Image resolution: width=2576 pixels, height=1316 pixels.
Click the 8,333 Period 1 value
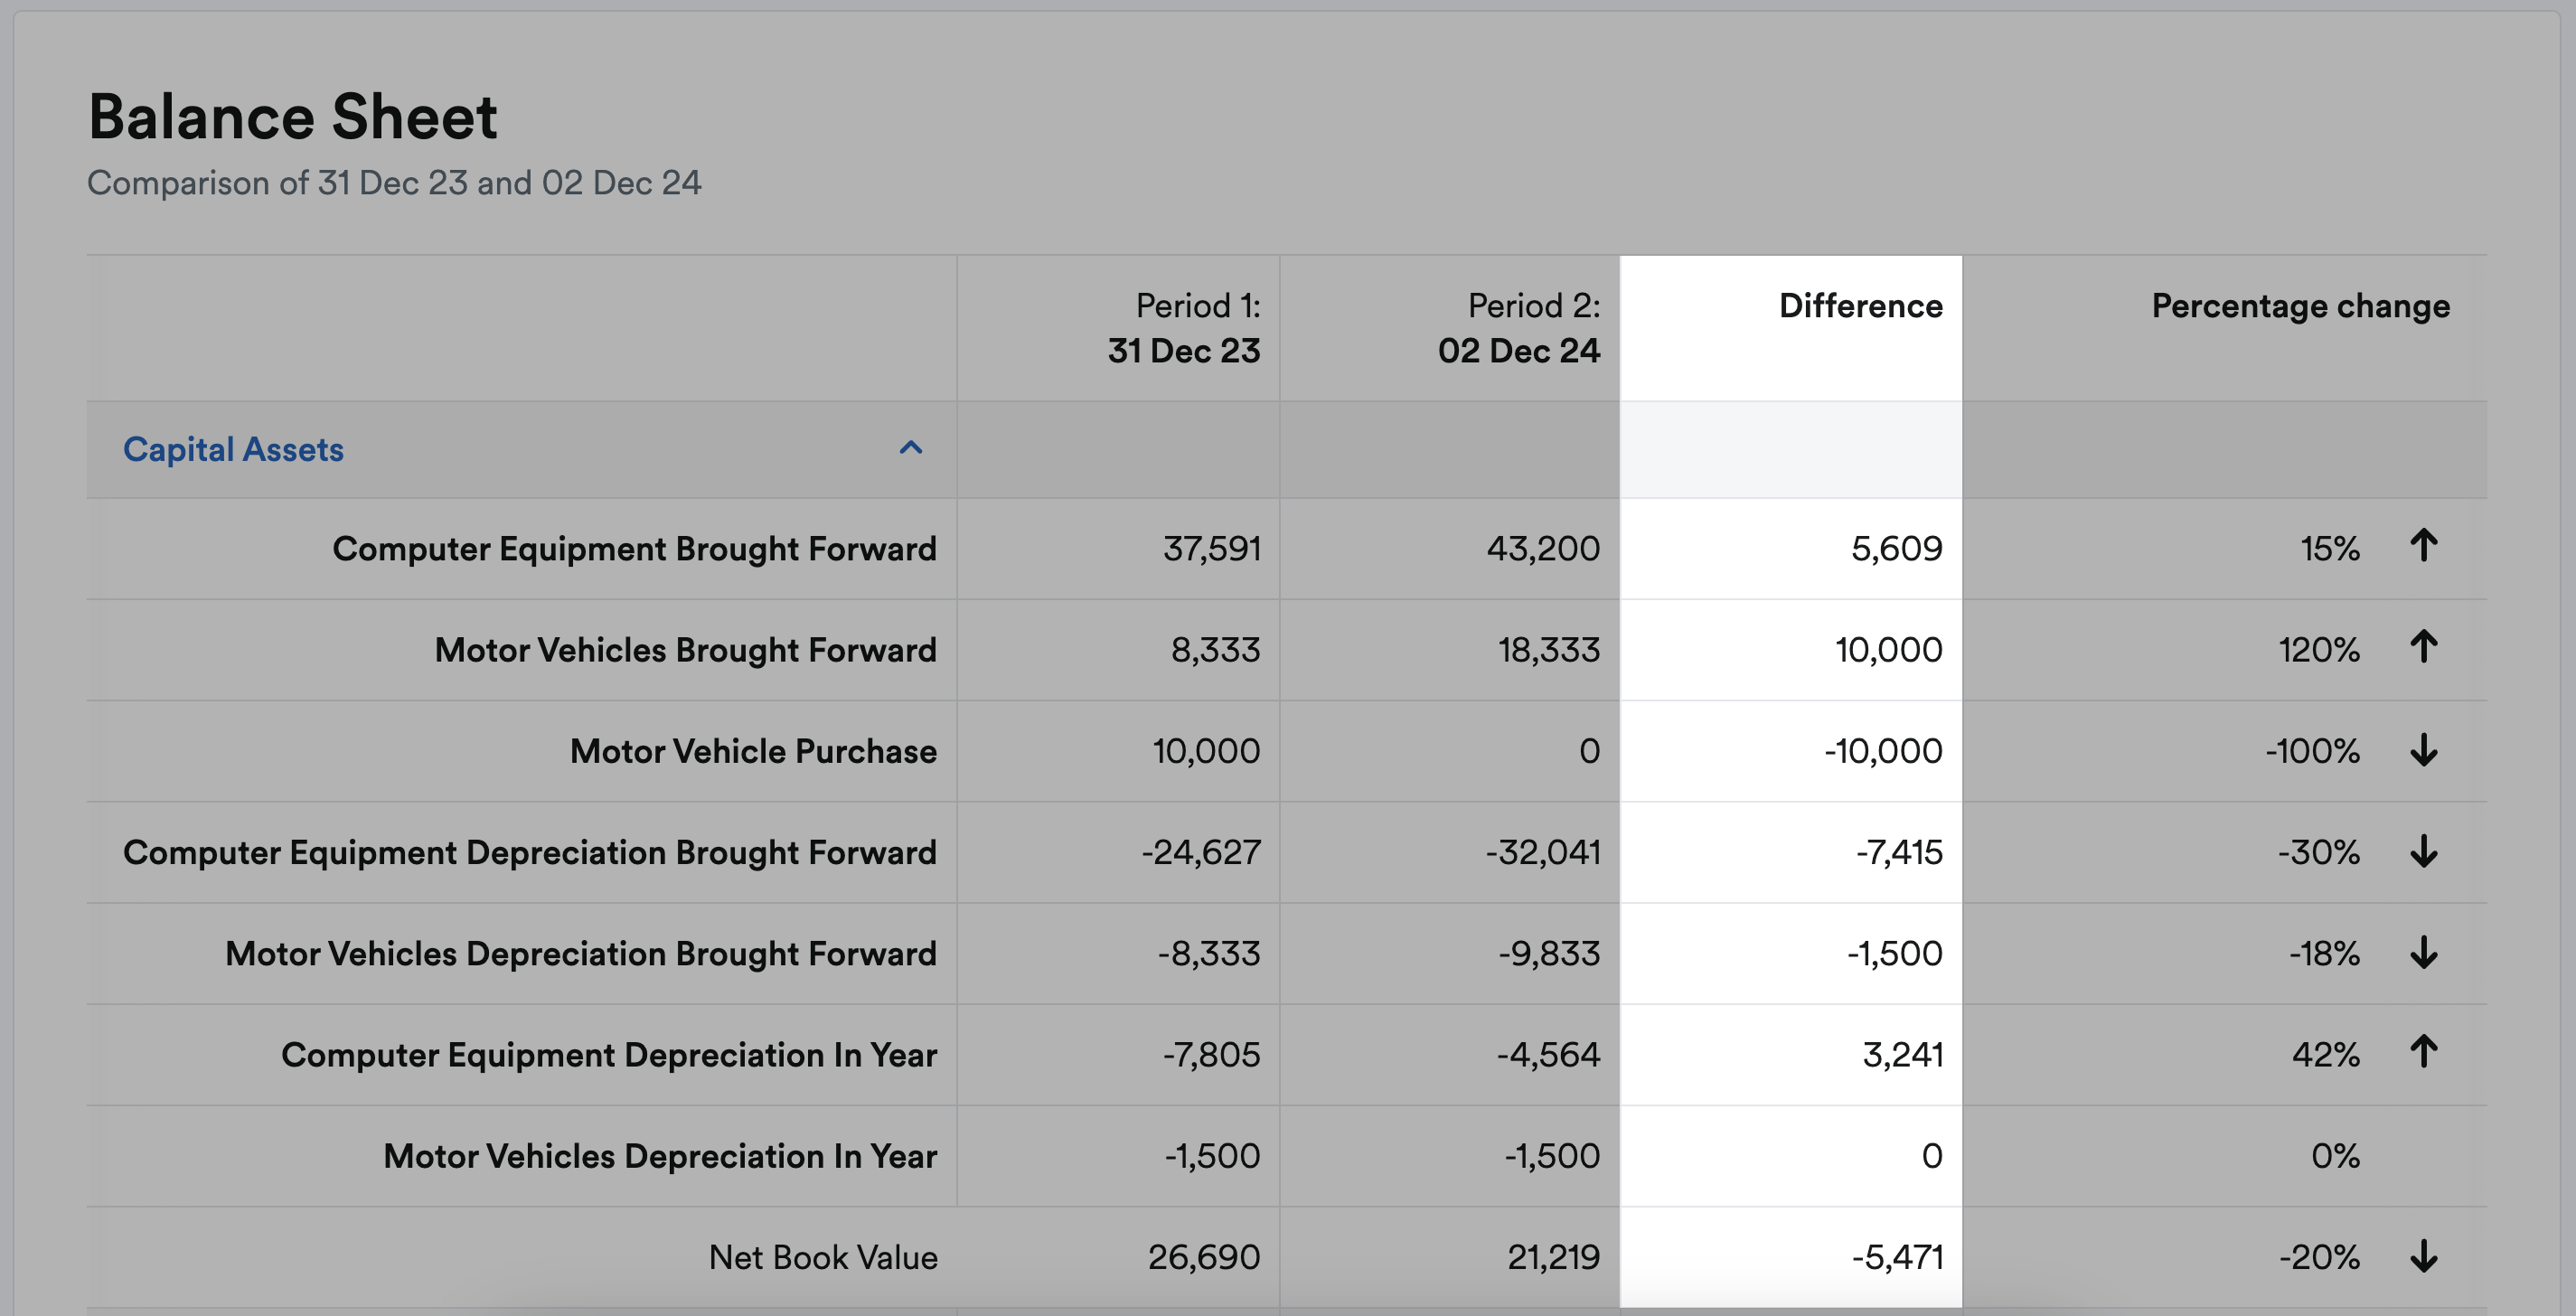coord(1215,650)
